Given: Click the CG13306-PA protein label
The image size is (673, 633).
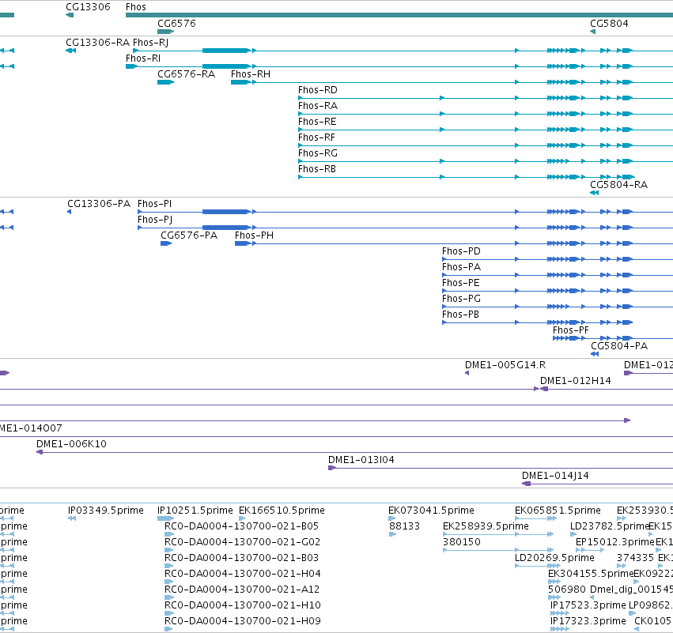Looking at the screenshot, I should 99,204.
